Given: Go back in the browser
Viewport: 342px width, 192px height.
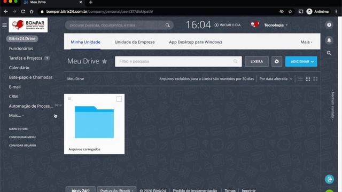Looking at the screenshot, I should pos(6,12).
